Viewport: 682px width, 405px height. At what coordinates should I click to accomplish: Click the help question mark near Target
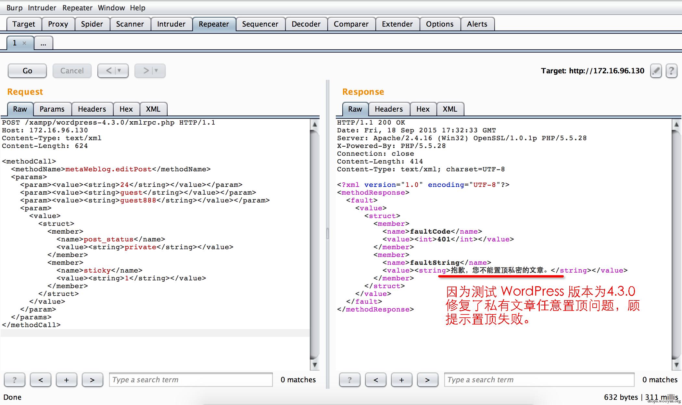(671, 71)
